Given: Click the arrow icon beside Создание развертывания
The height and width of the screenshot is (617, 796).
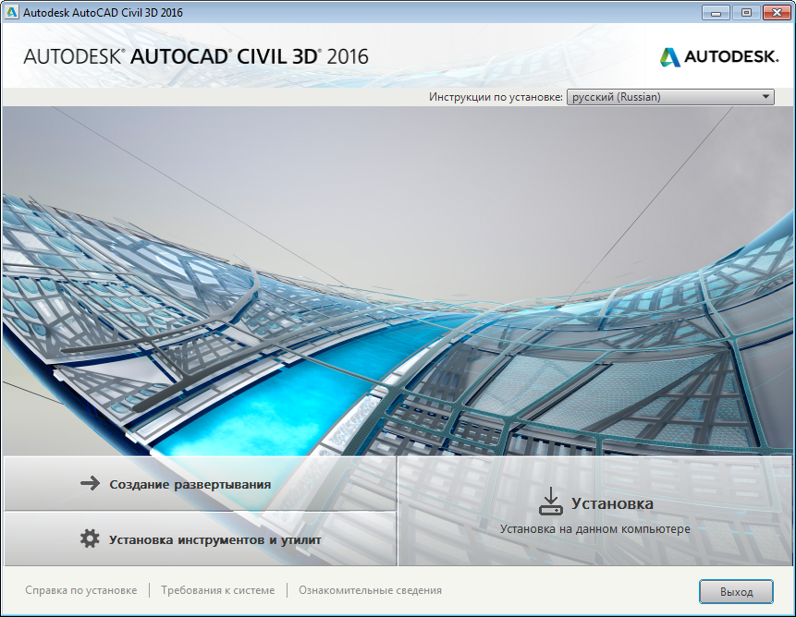Looking at the screenshot, I should pos(91,483).
